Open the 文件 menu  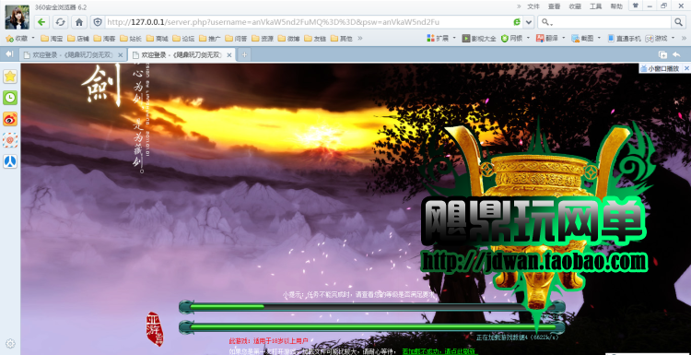tap(533, 6)
